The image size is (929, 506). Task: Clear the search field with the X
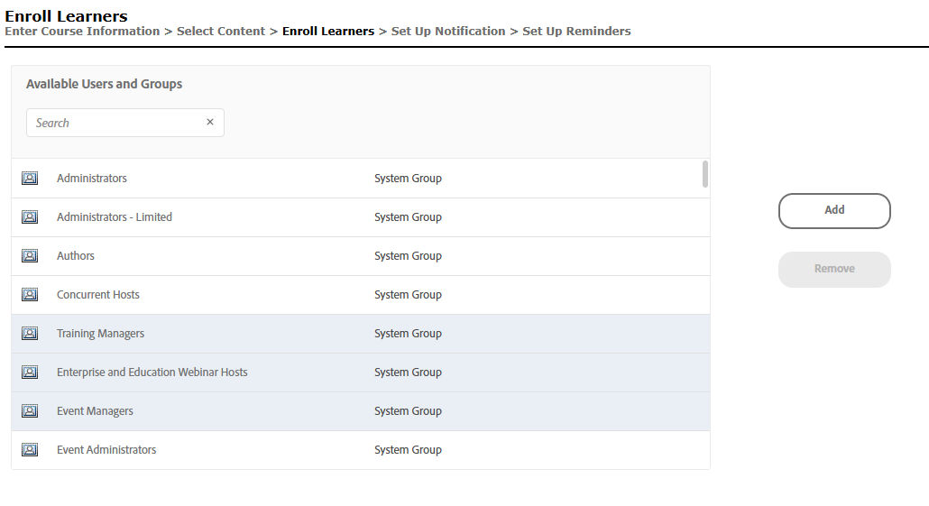coord(210,123)
